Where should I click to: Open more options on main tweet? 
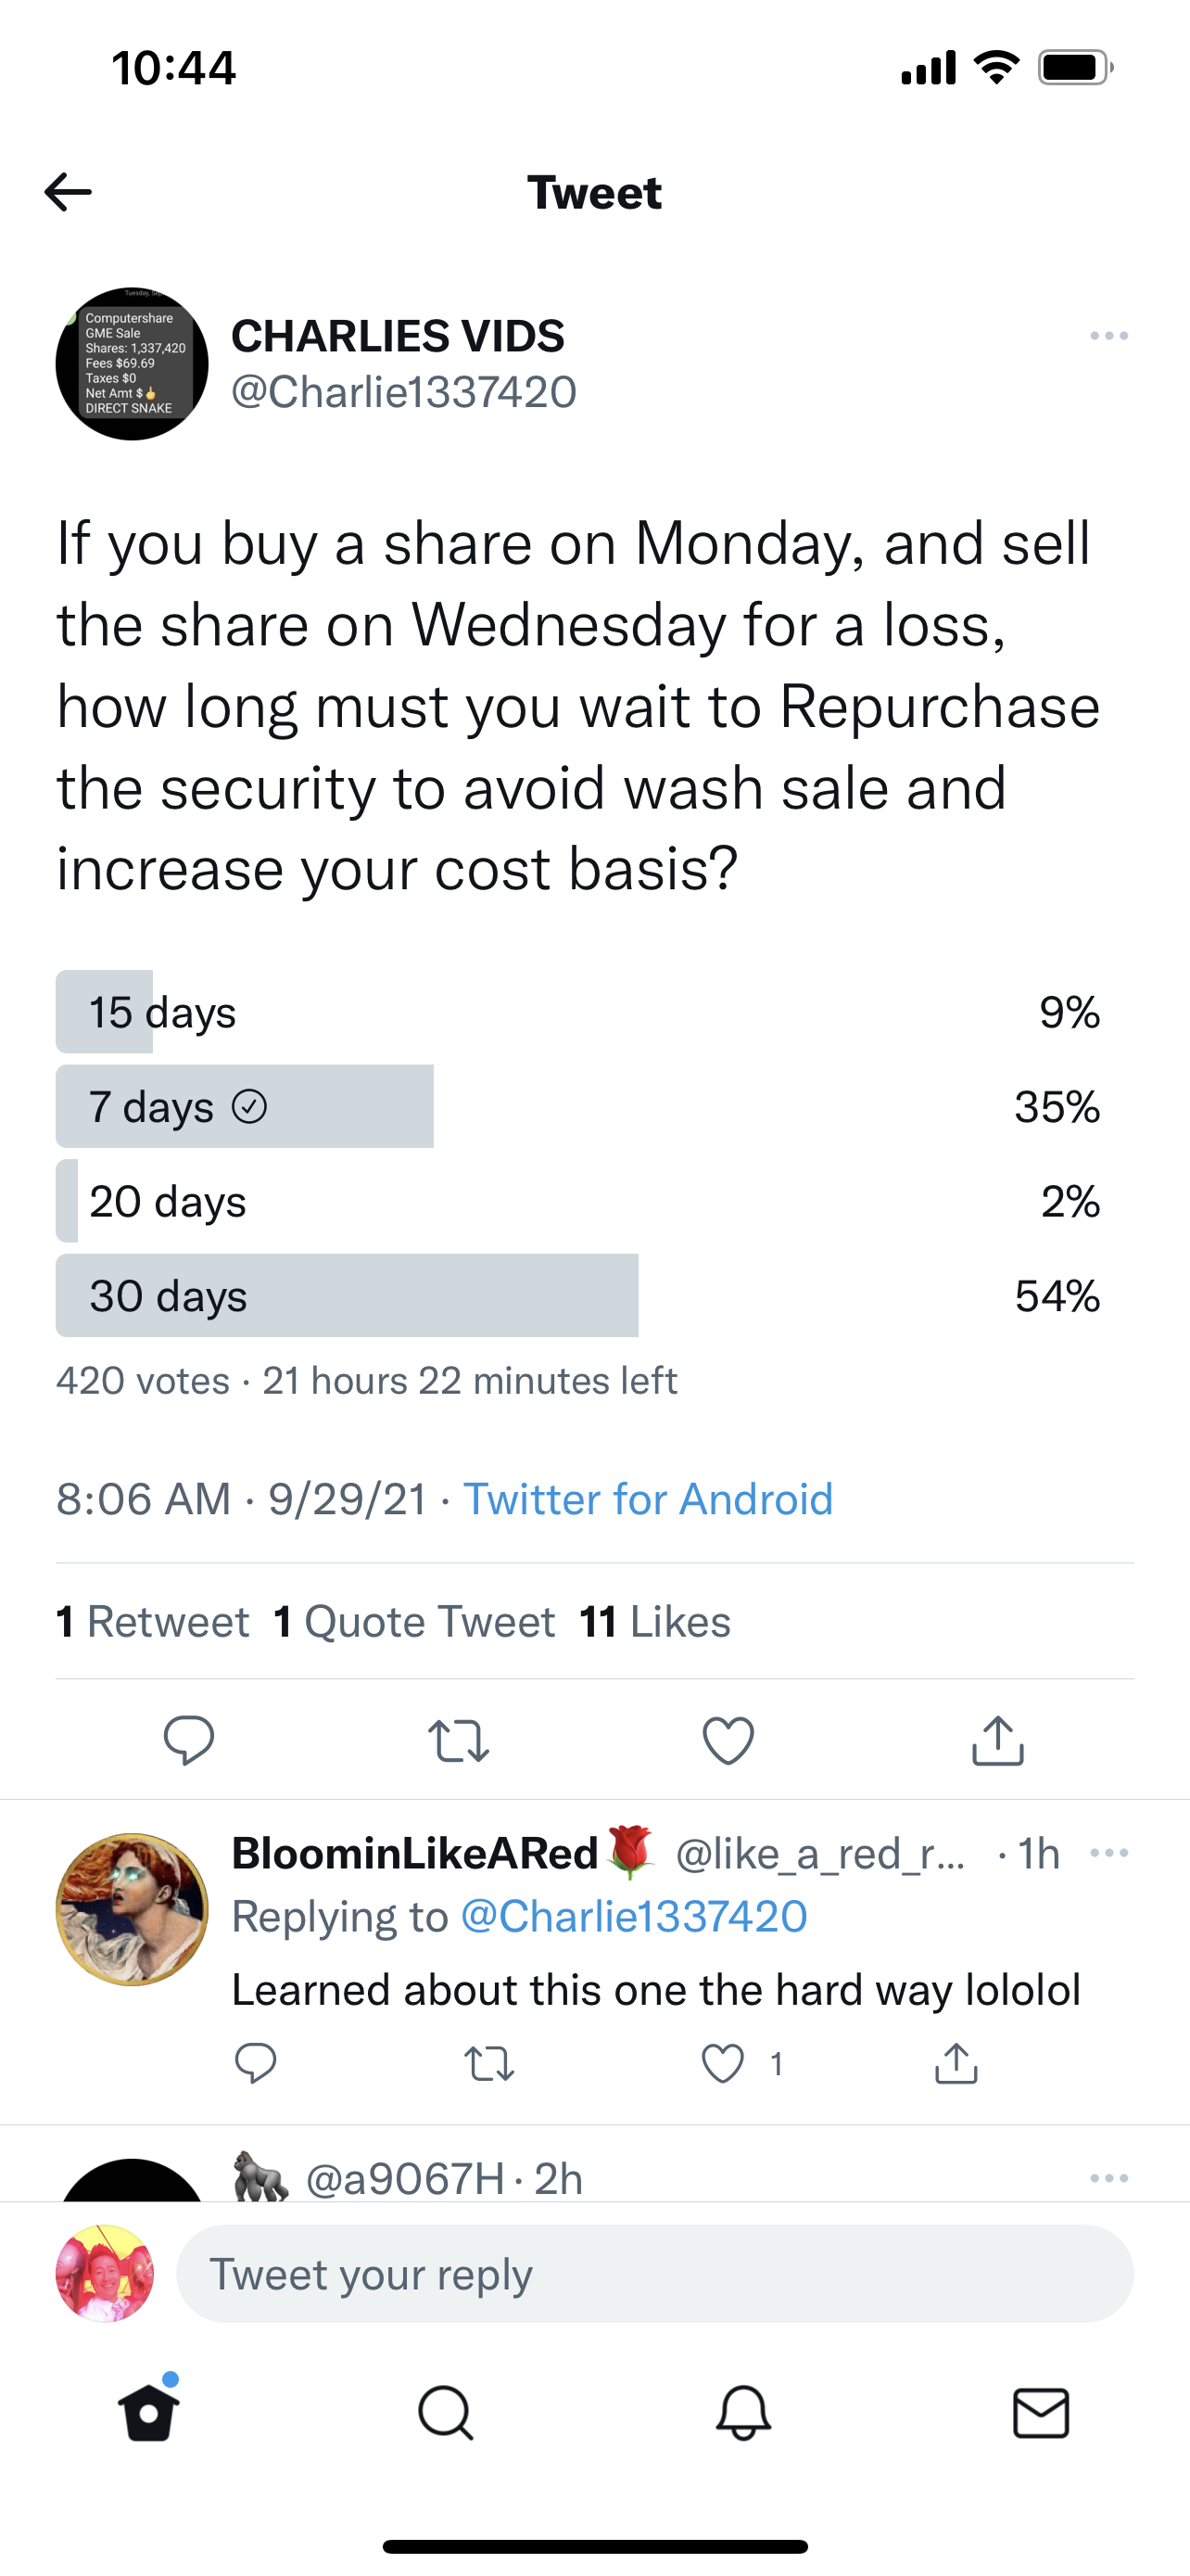1109,336
